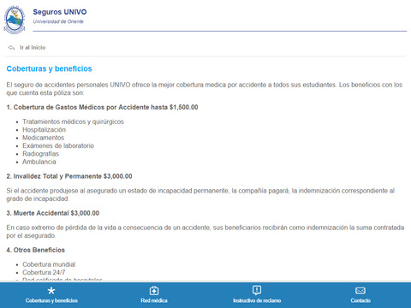Select the Ambulancia list item
The height and width of the screenshot is (308, 411).
[x=39, y=162]
